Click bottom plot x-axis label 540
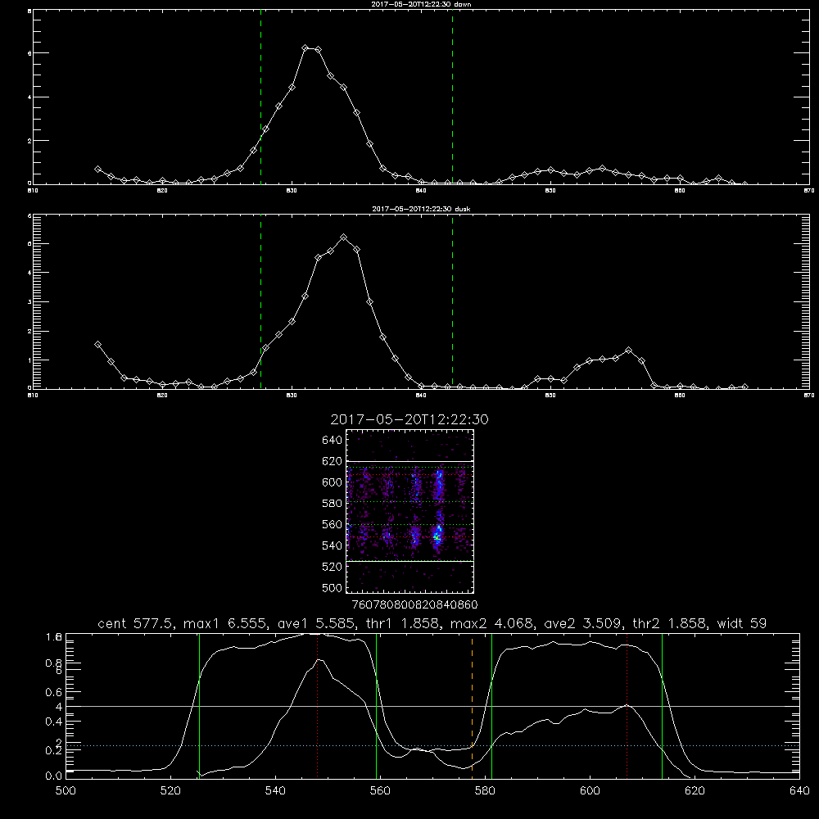The image size is (819, 819). [x=275, y=791]
